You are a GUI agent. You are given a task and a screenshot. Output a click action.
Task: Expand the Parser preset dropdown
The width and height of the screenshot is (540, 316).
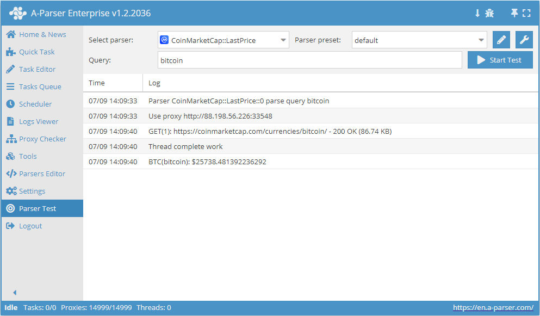point(419,40)
